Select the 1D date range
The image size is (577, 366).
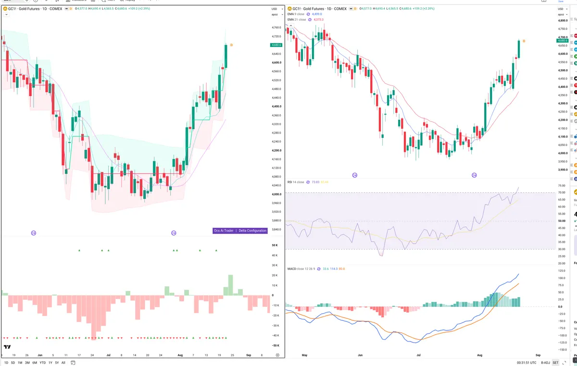(6, 363)
